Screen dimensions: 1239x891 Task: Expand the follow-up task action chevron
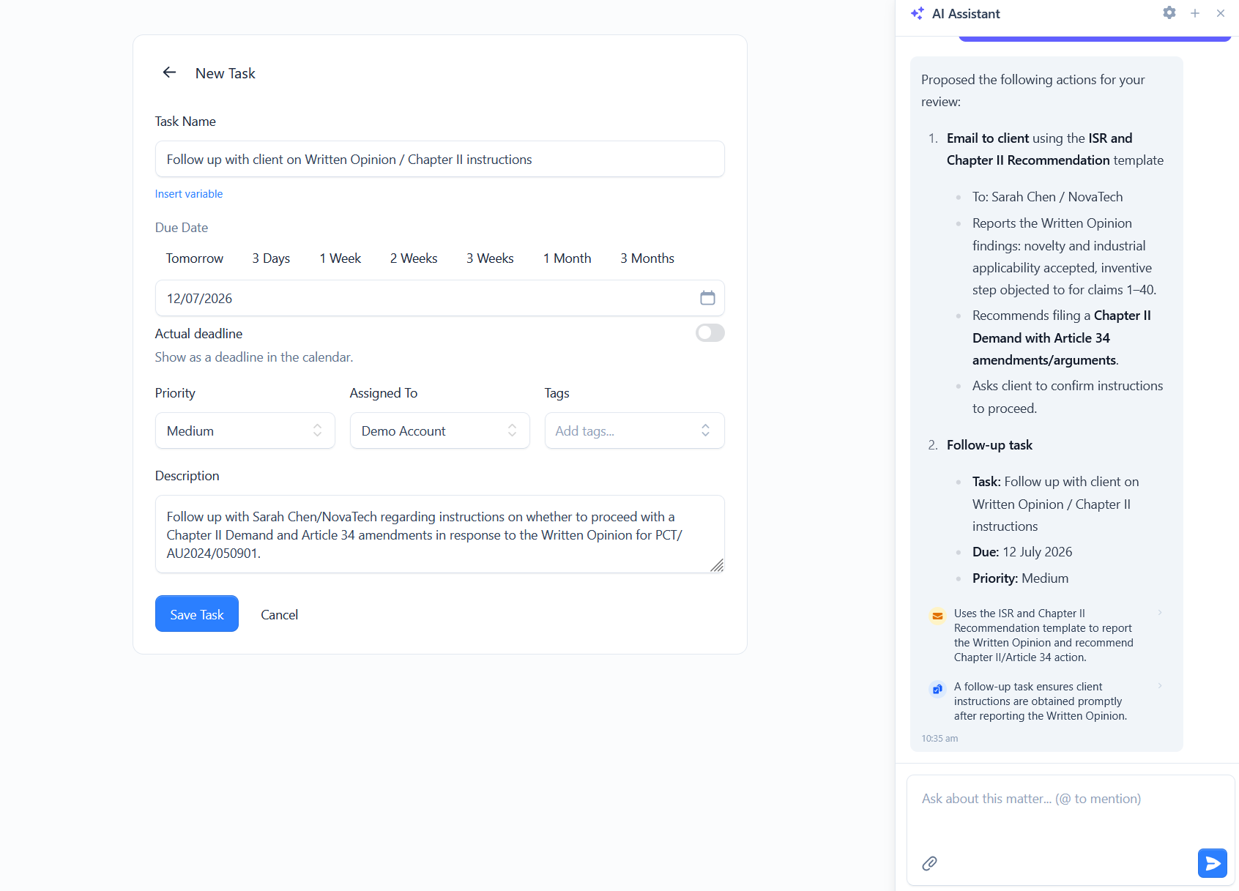pos(1160,686)
